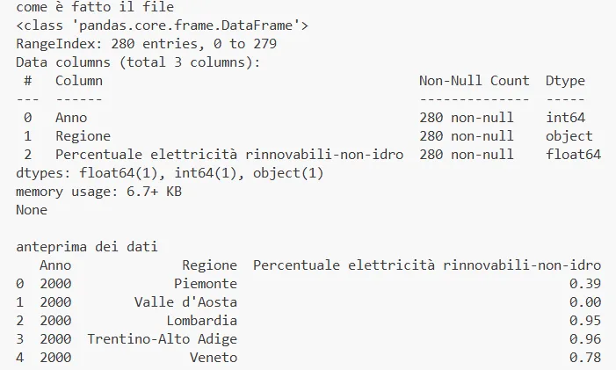The image size is (616, 370).
Task: Click the 'dtypes: float64(1), int64(1), object(1)' line
Action: click(x=170, y=173)
